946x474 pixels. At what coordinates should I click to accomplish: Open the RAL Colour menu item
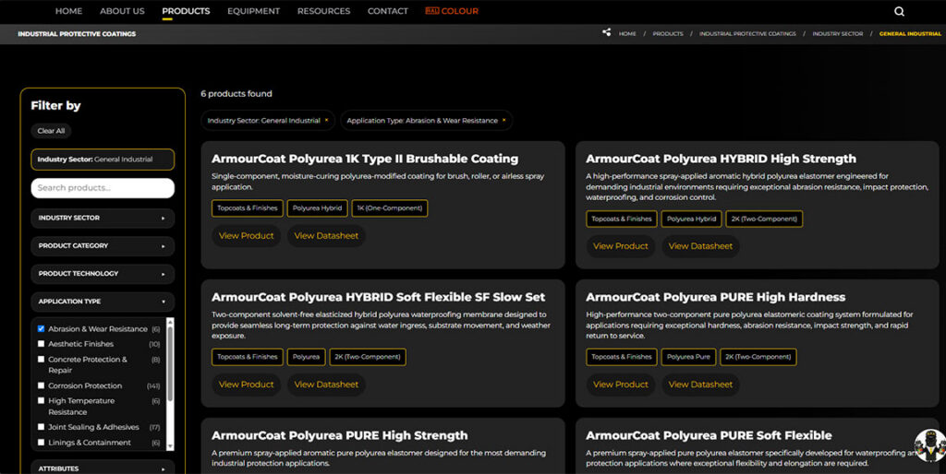click(x=451, y=11)
